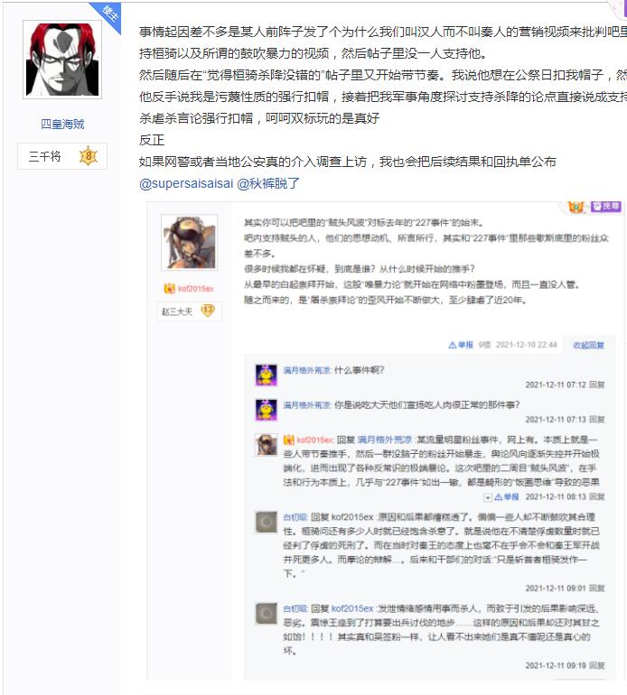
Task: Click the level 13 heart badge icon
Action: [x=207, y=310]
